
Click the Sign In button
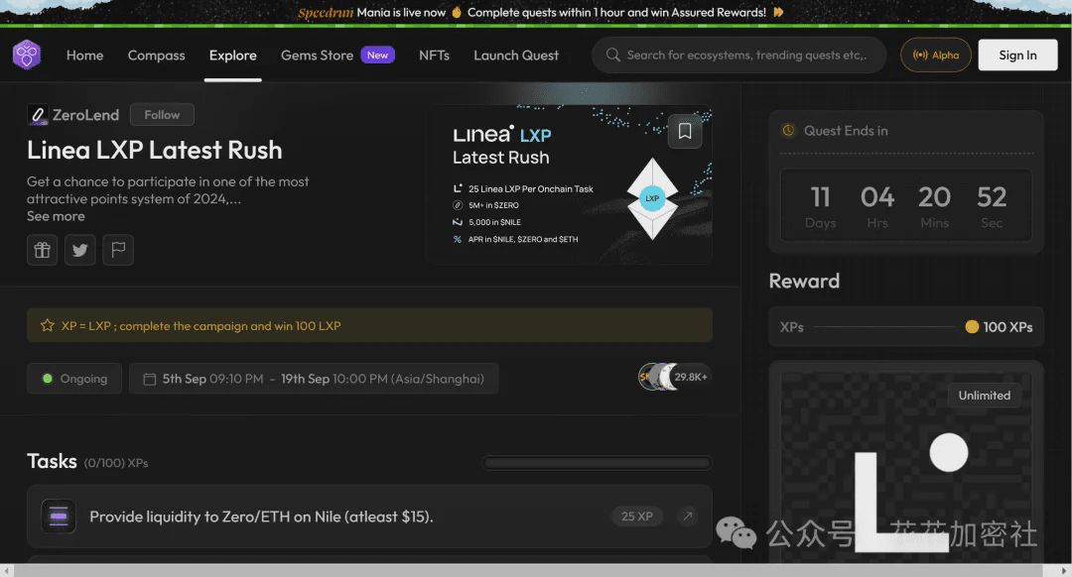pyautogui.click(x=1018, y=55)
